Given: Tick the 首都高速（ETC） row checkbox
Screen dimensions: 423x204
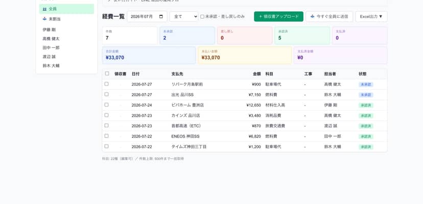Looking at the screenshot, I should click(x=107, y=125).
